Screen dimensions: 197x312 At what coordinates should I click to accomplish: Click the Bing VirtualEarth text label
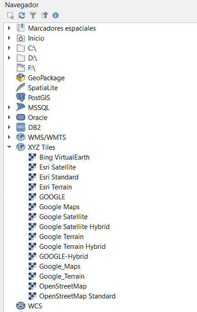(65, 157)
